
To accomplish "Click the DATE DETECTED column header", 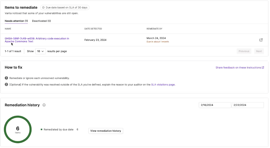I will point(93,29).
